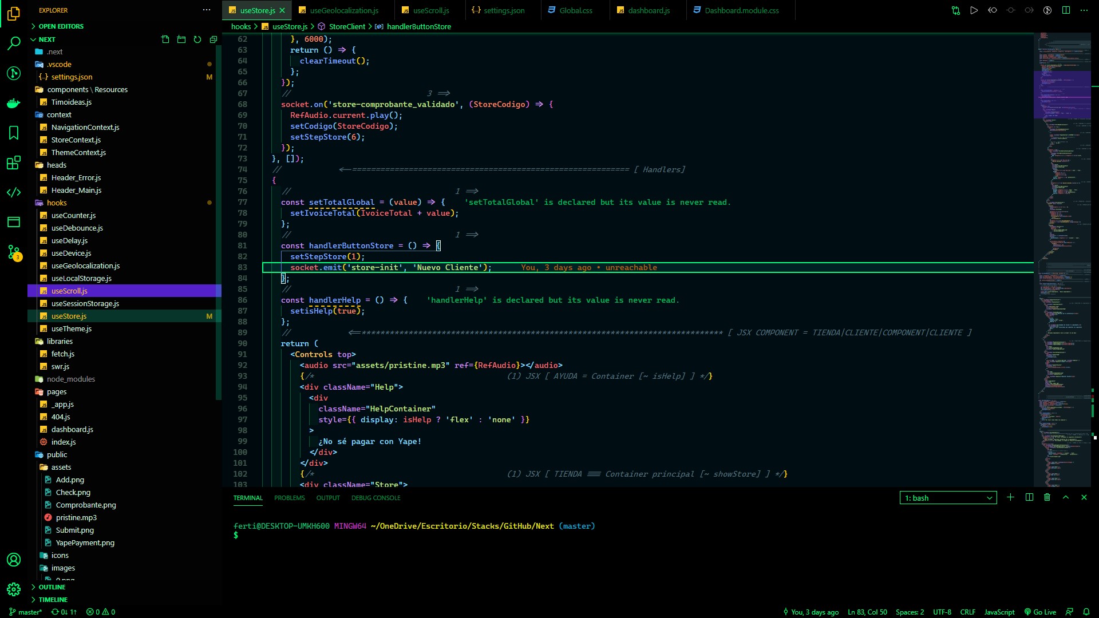
Task: Delete terminal with trash icon
Action: (x=1047, y=498)
